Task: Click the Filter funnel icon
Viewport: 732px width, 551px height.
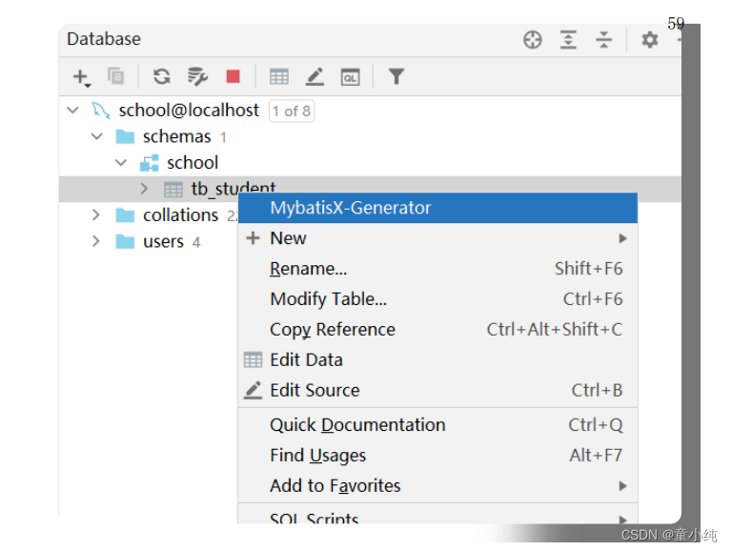Action: 396,76
